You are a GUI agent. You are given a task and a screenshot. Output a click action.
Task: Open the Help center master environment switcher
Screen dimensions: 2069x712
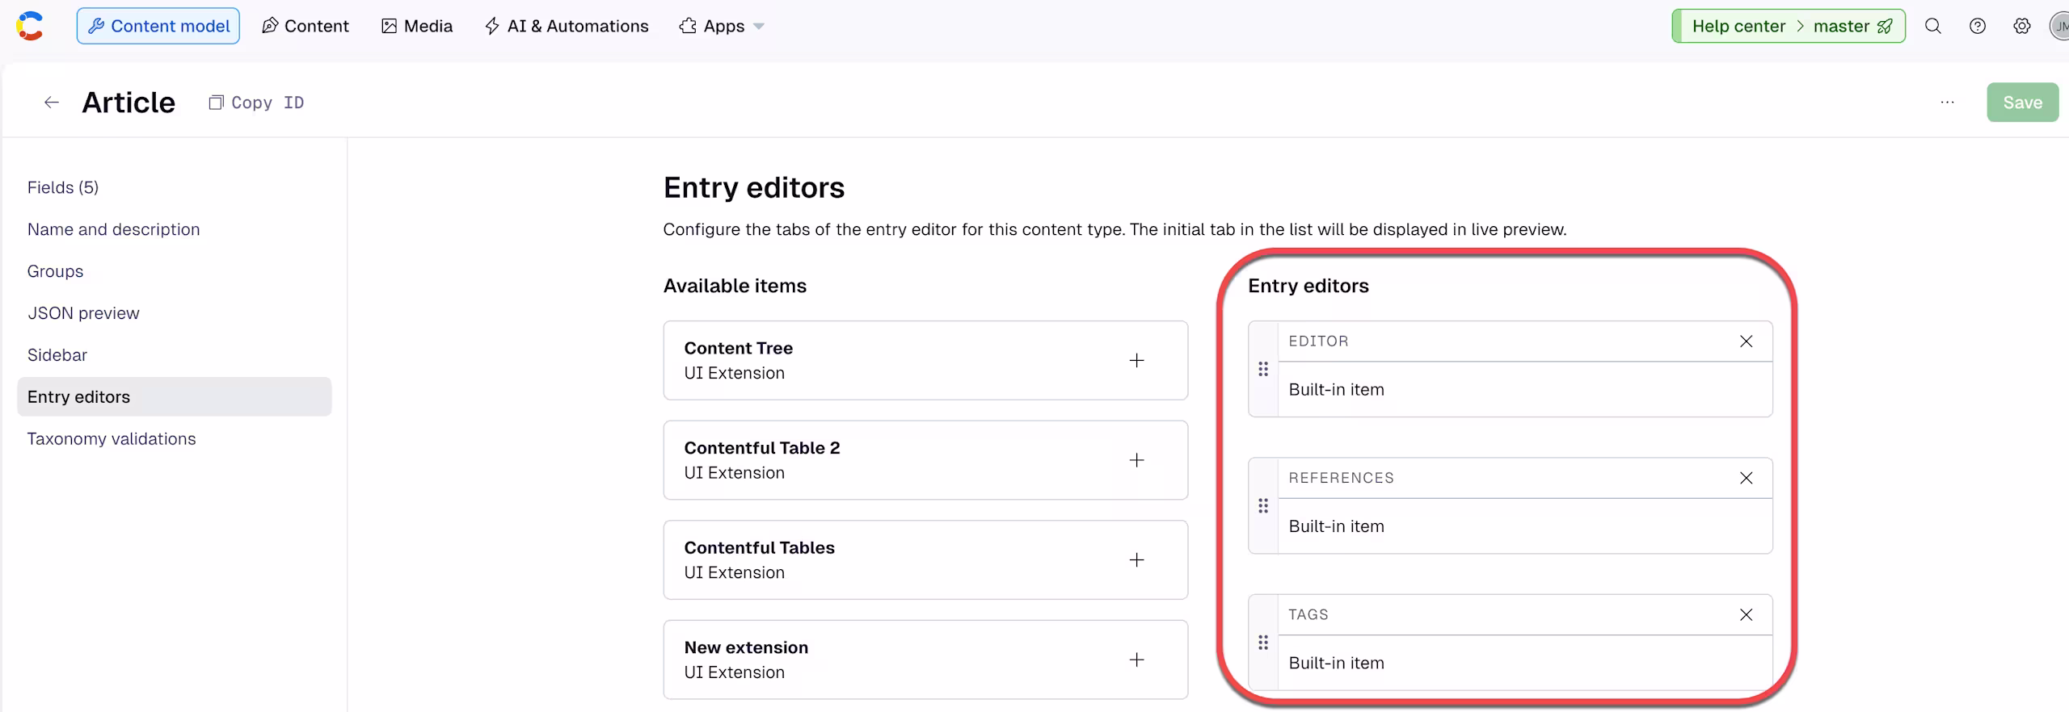pos(1789,26)
